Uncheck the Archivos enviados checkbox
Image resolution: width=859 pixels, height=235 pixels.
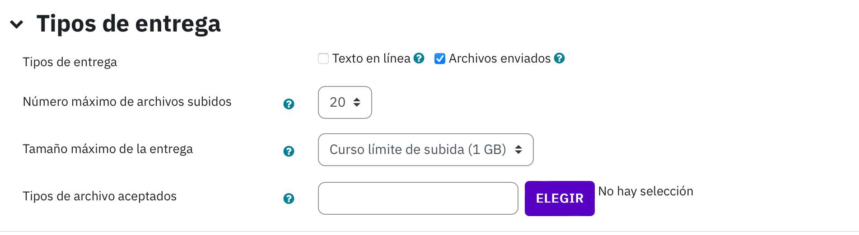point(439,59)
